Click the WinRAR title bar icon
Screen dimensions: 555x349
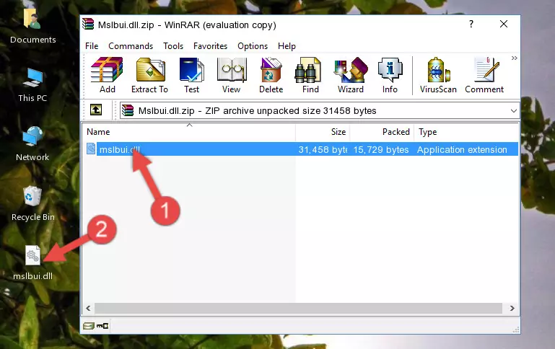88,24
